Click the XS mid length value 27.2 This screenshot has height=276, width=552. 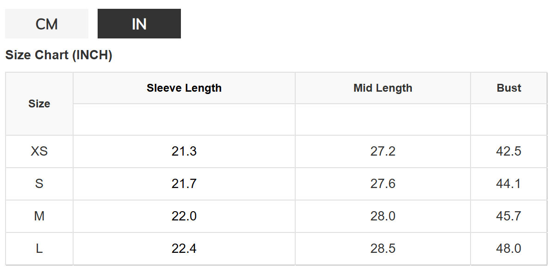(x=383, y=151)
